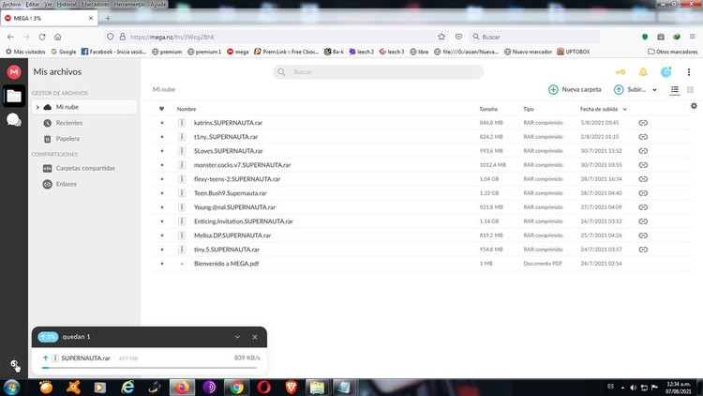Expand the Subir upload dropdown arrow
Image resolution: width=703 pixels, height=396 pixels.
(654, 90)
